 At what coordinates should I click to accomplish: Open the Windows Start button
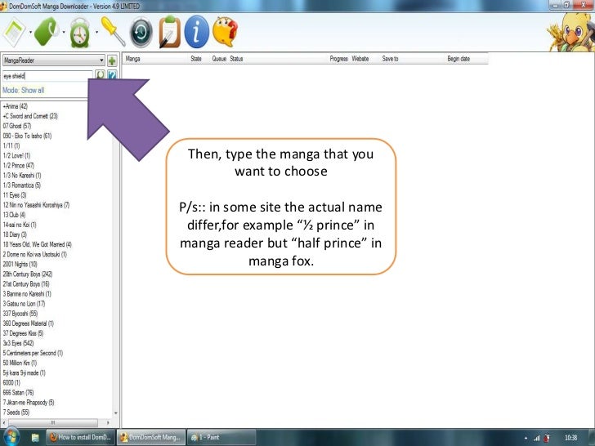[x=10, y=437]
